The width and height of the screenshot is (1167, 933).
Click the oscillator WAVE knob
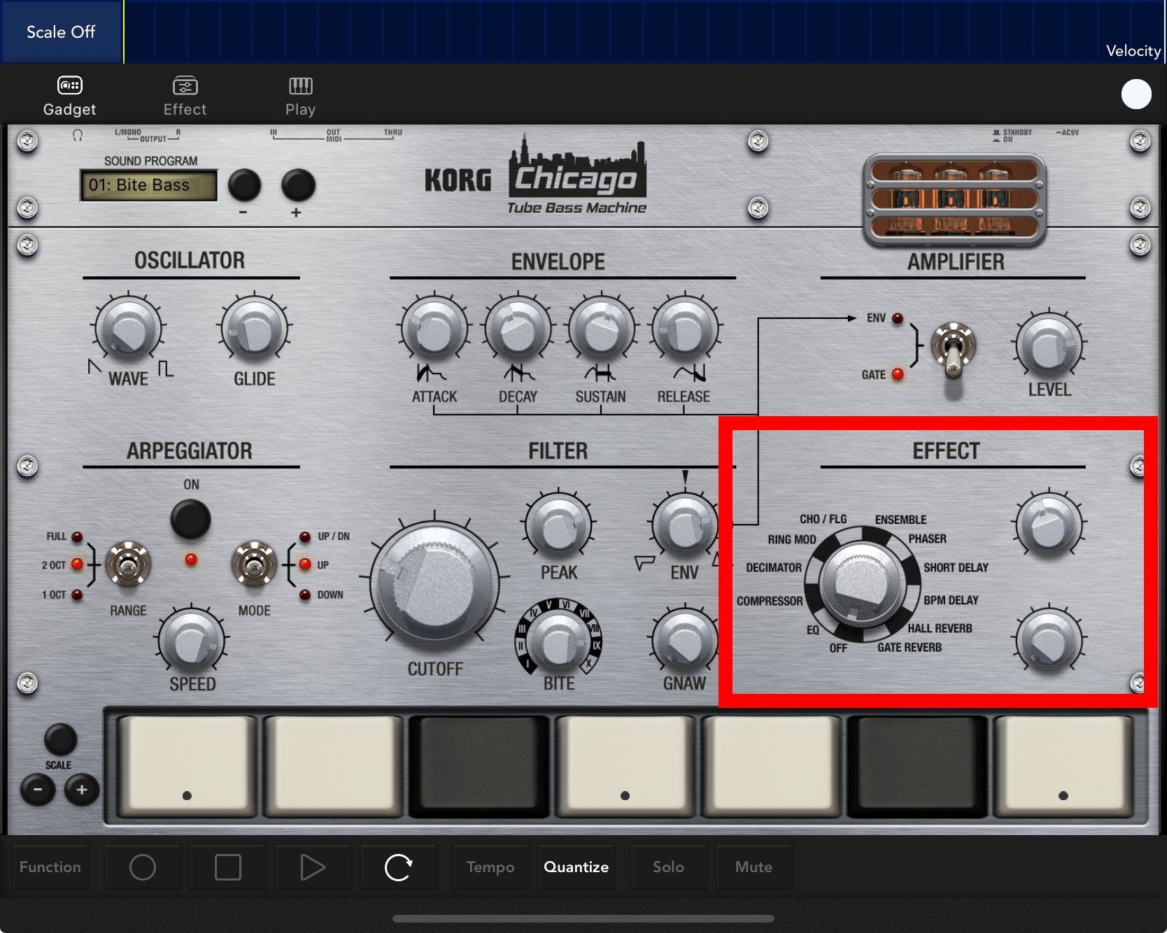coord(128,329)
